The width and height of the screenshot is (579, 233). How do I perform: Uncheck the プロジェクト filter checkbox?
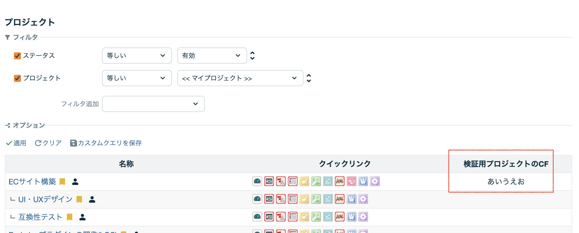point(17,78)
